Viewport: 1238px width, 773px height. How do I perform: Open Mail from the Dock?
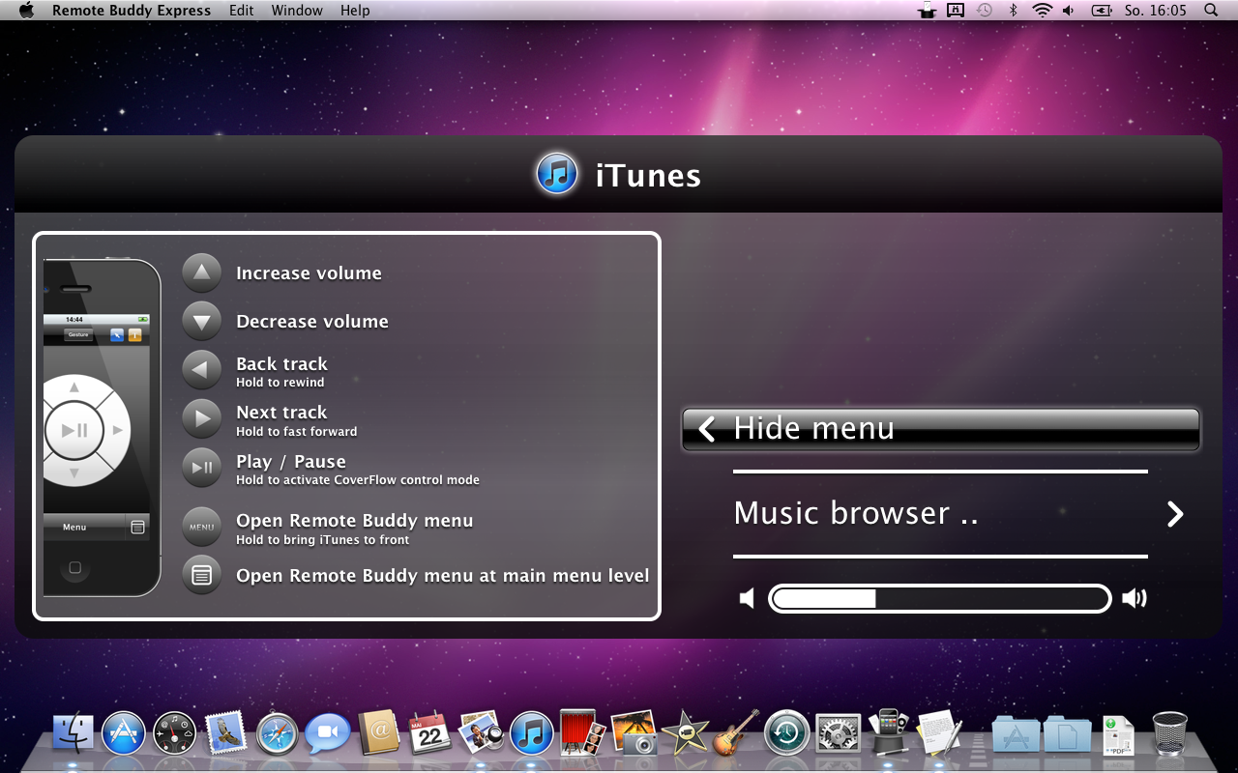tap(226, 732)
